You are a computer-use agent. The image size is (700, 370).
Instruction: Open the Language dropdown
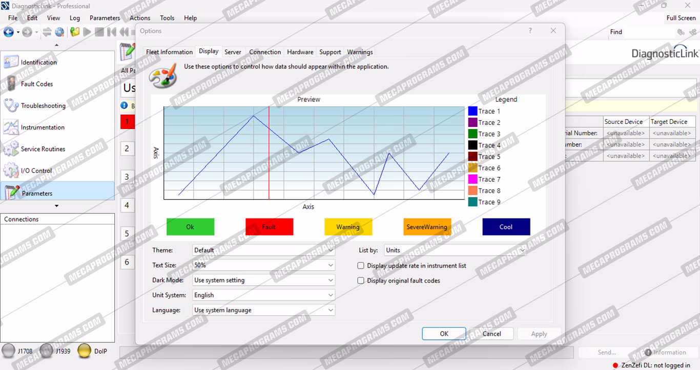[x=264, y=310]
